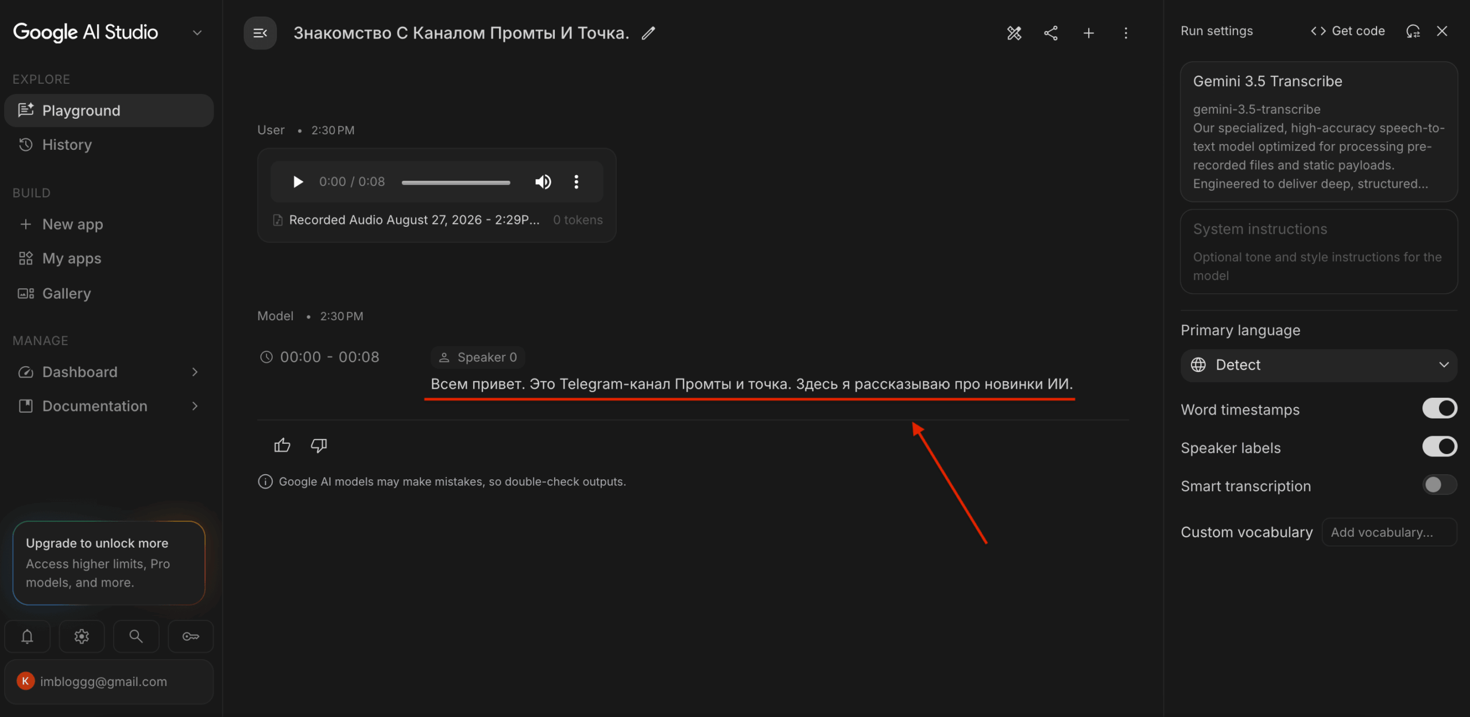The image size is (1470, 717).
Task: Click the transcript text line
Action: pyautogui.click(x=752, y=384)
